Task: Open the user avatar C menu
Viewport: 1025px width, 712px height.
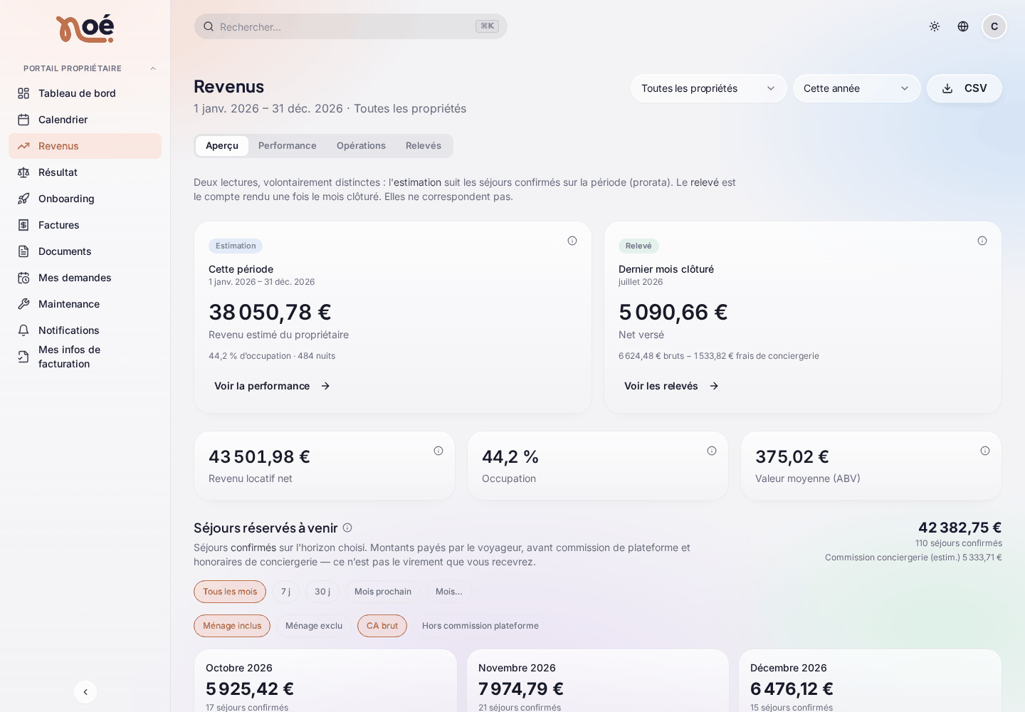Action: click(x=994, y=26)
